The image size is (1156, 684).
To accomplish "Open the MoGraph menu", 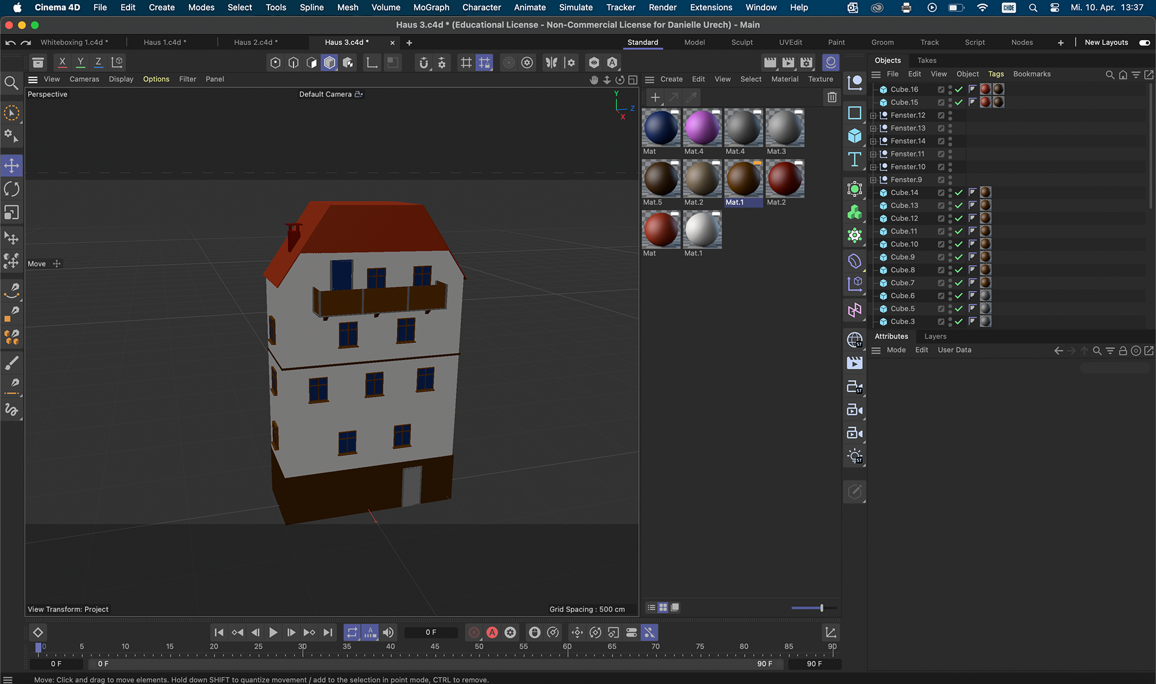I will click(431, 7).
